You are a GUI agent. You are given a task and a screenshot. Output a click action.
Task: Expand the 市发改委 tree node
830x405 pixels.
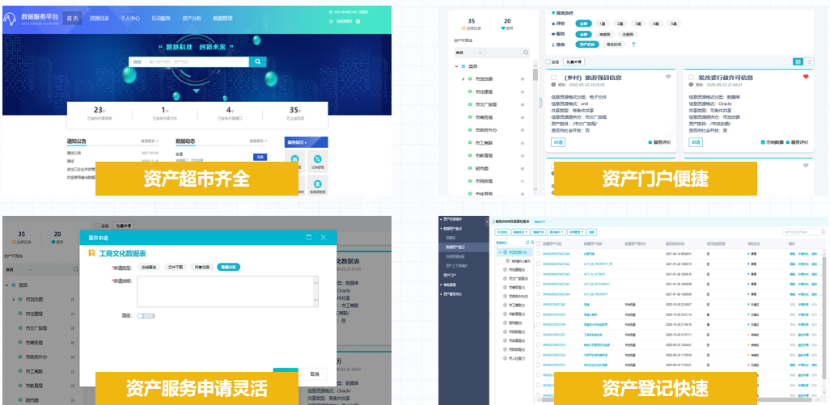point(463,79)
